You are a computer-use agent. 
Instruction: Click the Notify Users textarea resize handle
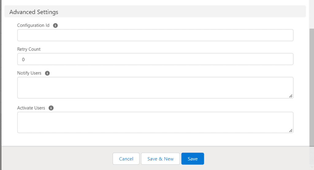[291, 96]
